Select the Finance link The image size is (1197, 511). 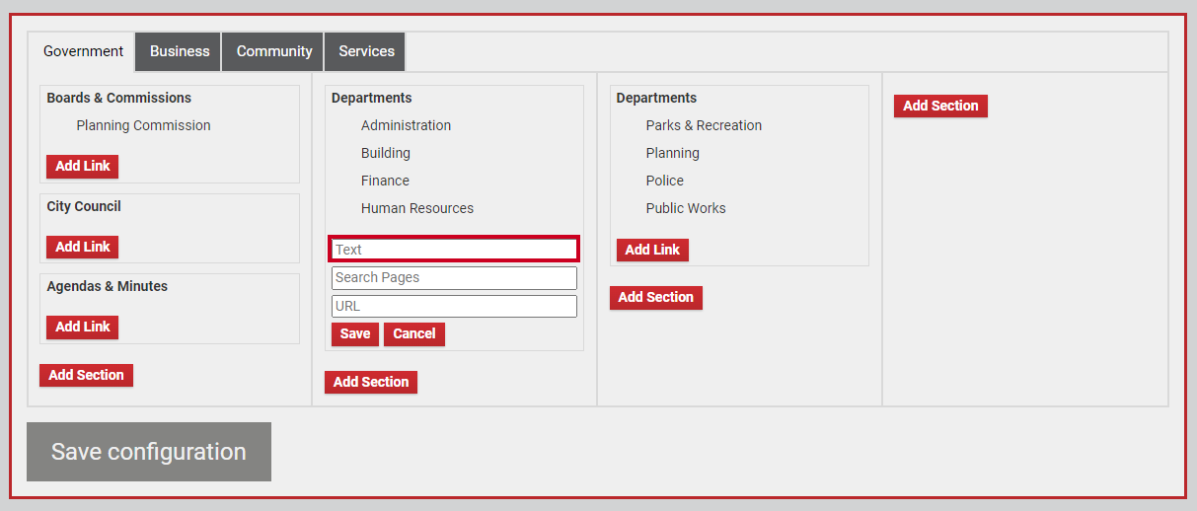tap(385, 181)
